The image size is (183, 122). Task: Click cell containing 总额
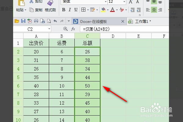tap(87, 43)
